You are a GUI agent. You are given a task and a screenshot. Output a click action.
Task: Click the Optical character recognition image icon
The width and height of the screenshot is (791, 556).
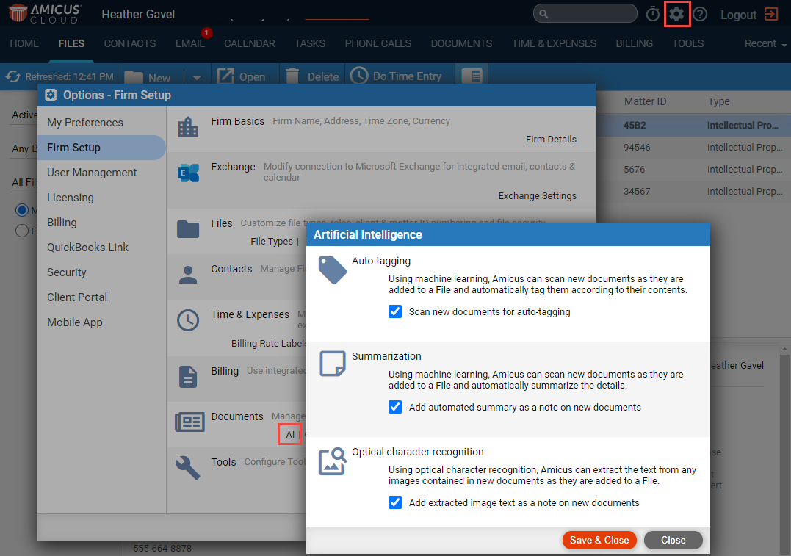coord(333,461)
